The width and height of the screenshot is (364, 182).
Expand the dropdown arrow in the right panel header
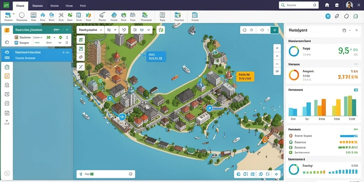pos(350,30)
